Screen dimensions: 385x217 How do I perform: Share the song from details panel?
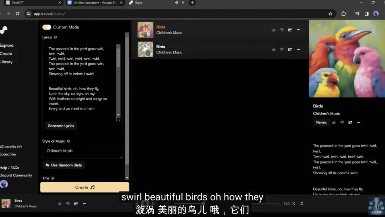click(350, 122)
